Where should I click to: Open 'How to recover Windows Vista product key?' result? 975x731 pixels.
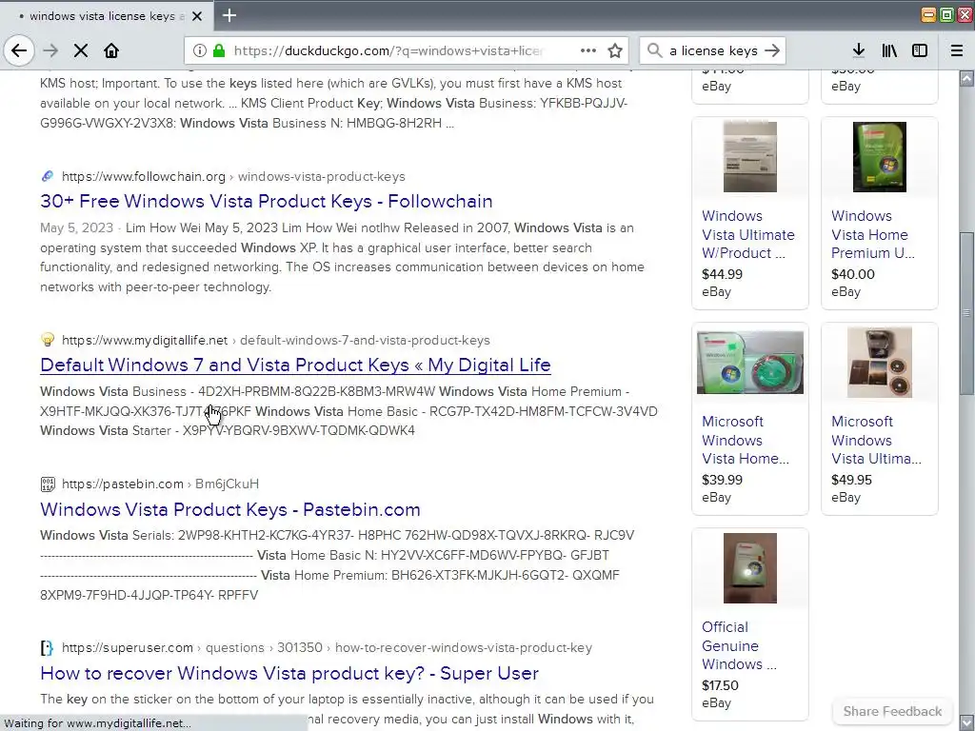(289, 673)
